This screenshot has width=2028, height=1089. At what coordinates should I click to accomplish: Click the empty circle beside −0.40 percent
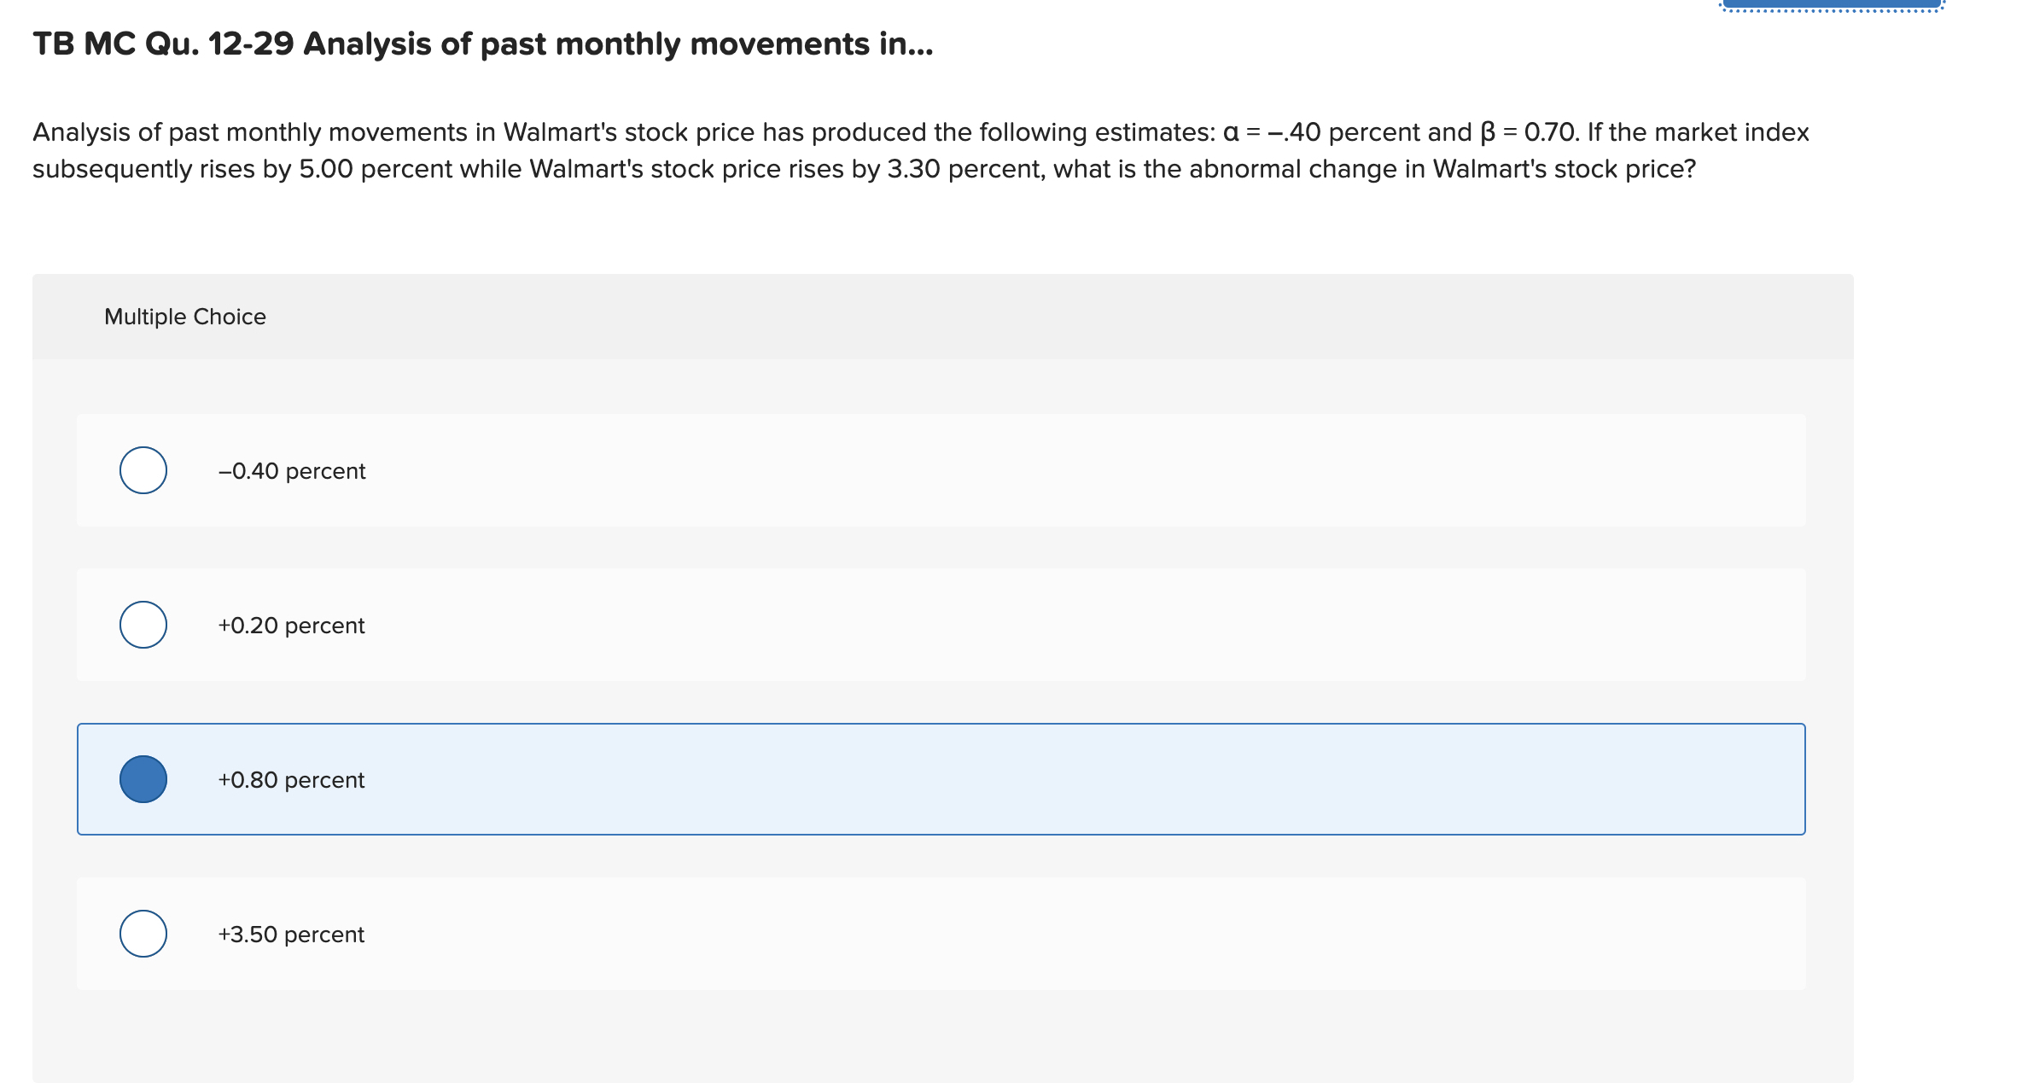(143, 470)
